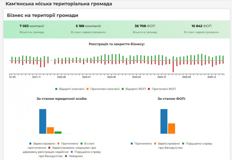
Task: Click the small green bar in the legal entity chart
Action: [x=58, y=132]
